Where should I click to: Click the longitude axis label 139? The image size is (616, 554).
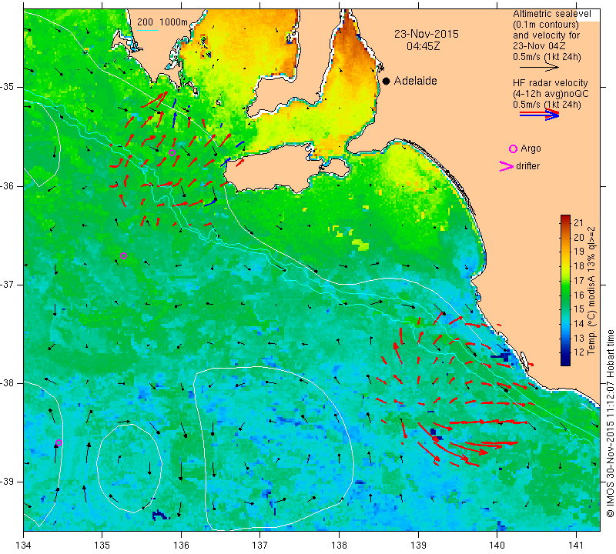tap(418, 546)
